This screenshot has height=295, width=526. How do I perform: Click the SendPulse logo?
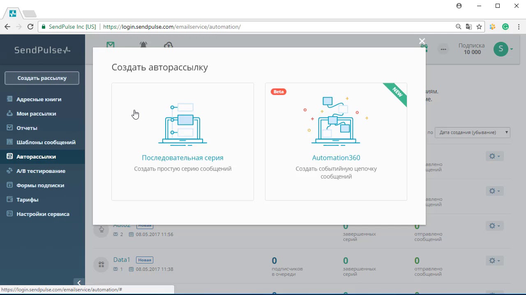pos(42,50)
